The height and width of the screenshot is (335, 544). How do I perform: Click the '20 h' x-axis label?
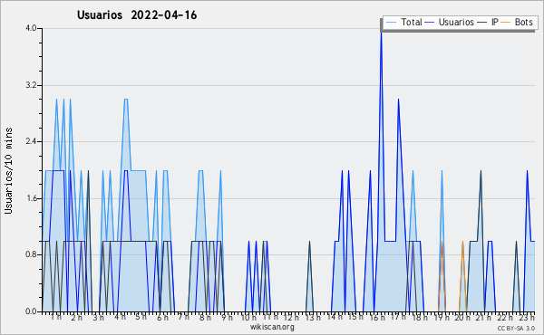[x=462, y=317]
